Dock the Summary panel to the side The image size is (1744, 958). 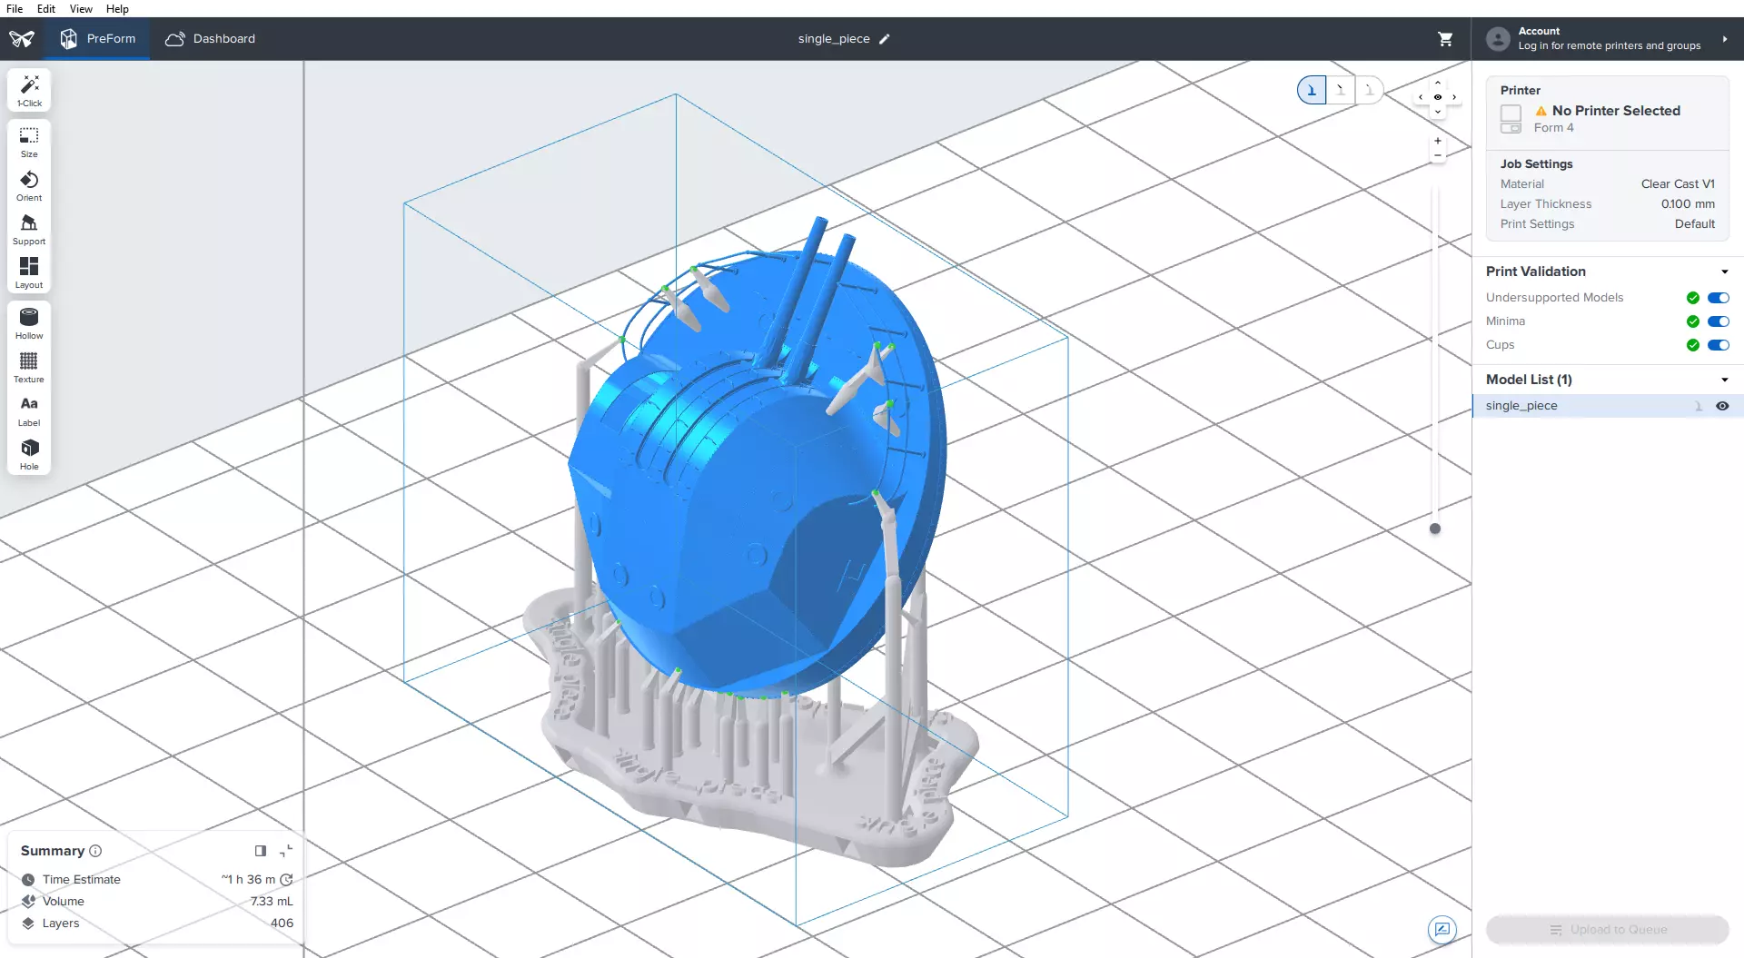[x=261, y=851]
